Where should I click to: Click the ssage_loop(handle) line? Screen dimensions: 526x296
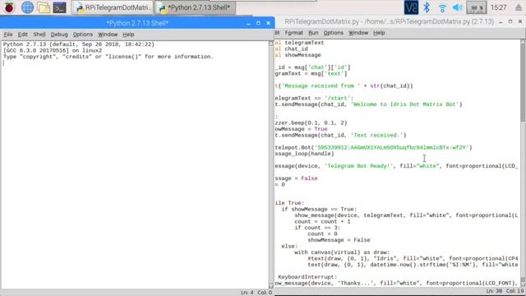(x=304, y=154)
